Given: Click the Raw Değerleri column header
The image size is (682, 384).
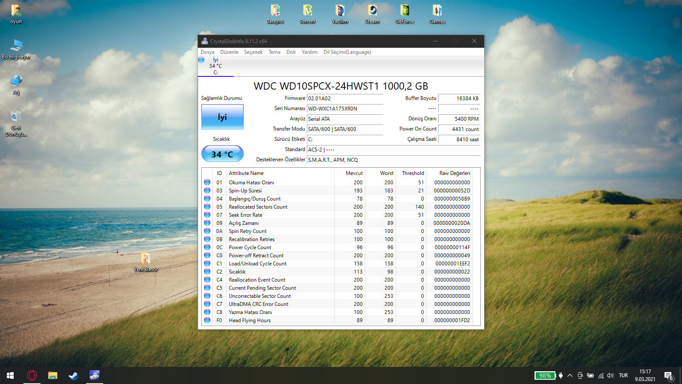Looking at the screenshot, I should [x=454, y=173].
